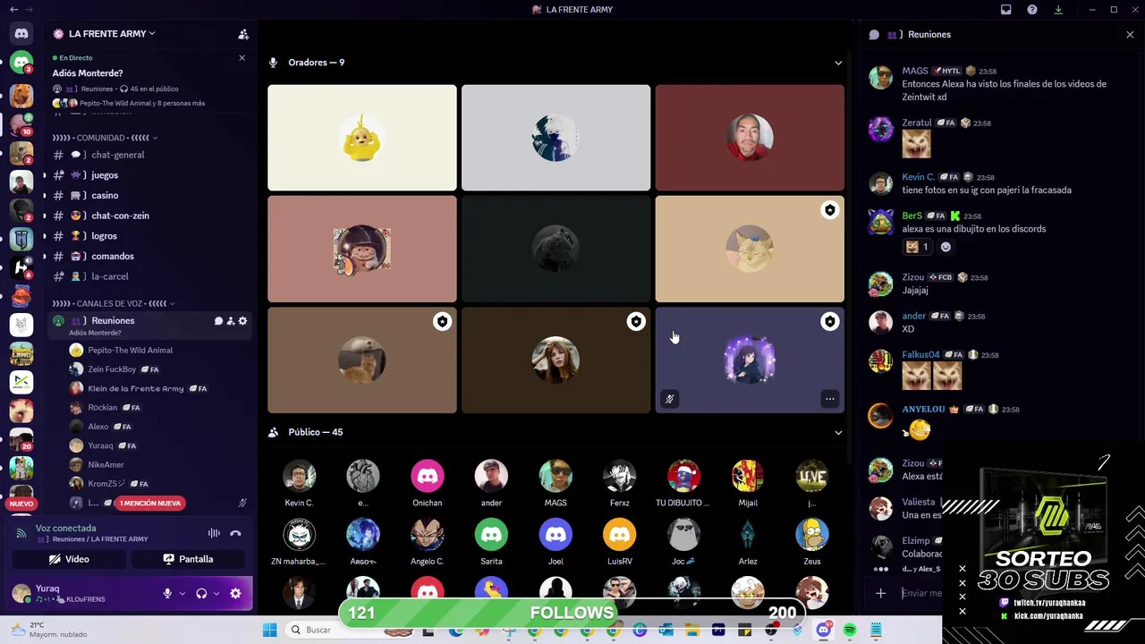1145x644 pixels.
Task: Toggle the emoji reaction count on BerS message
Action: coord(917,247)
